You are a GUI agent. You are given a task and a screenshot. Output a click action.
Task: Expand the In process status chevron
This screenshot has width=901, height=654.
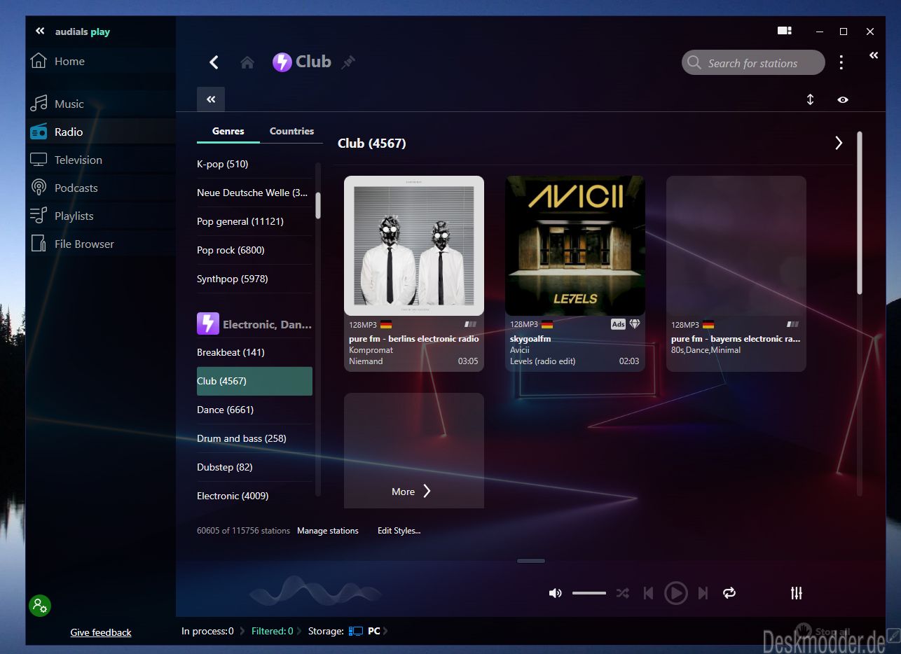242,631
